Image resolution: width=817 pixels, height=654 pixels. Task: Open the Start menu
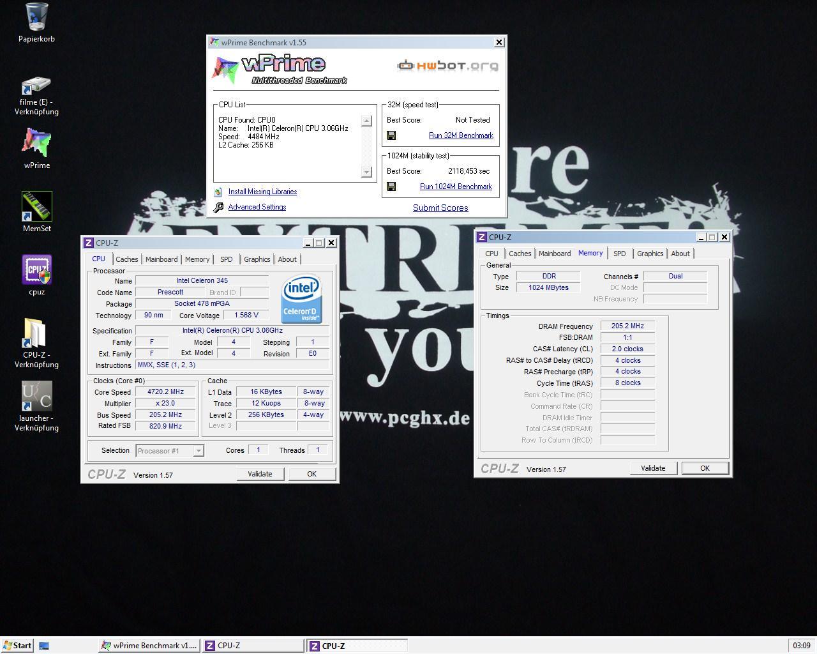coord(17,646)
